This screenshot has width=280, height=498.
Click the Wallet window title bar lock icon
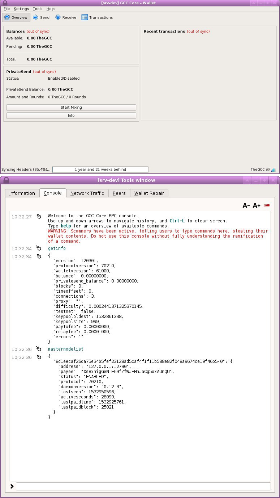[x=5, y=3]
